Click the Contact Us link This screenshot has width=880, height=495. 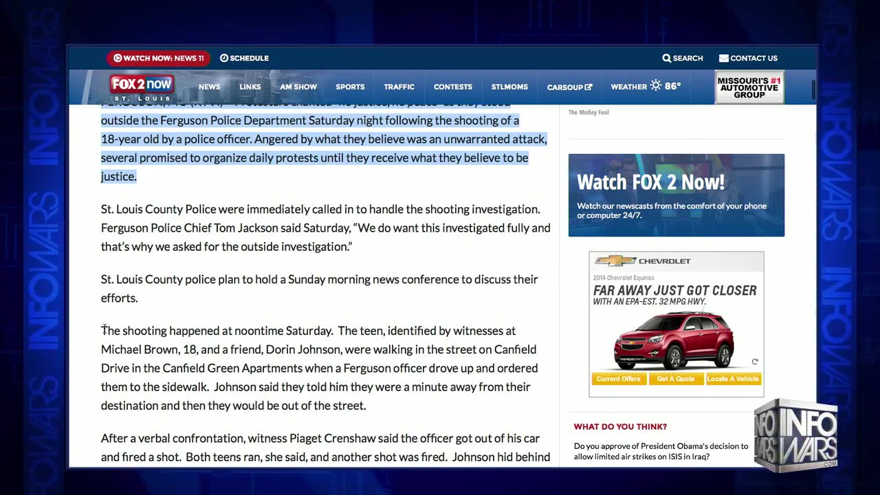pyautogui.click(x=748, y=58)
